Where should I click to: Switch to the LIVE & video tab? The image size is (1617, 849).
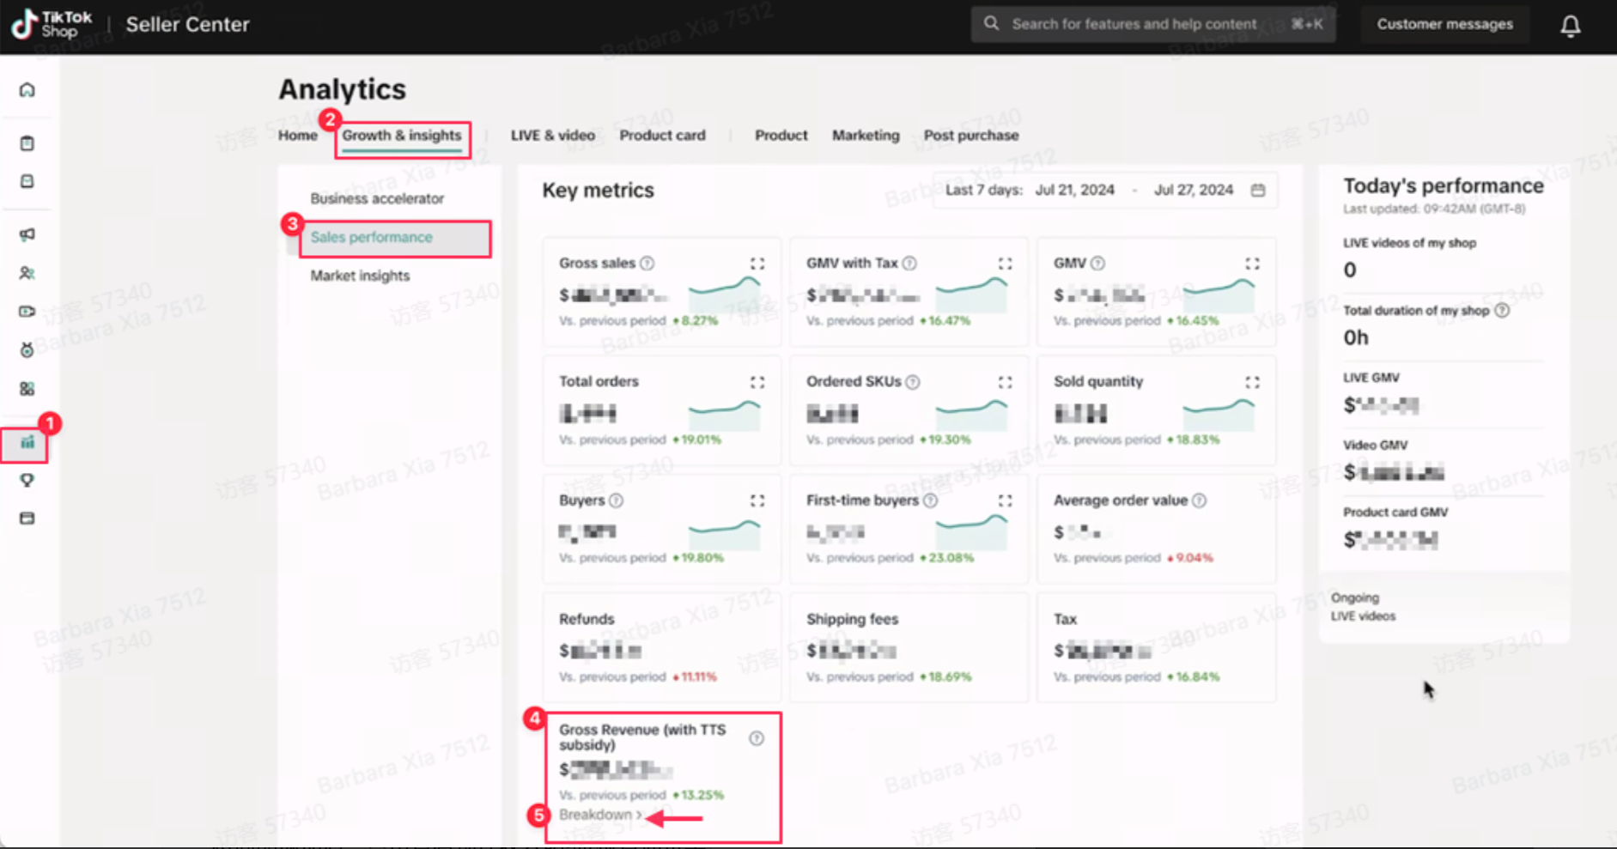click(552, 136)
